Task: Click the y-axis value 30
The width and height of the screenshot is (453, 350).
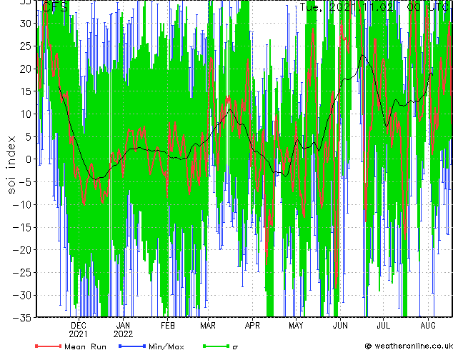Action: click(x=25, y=24)
